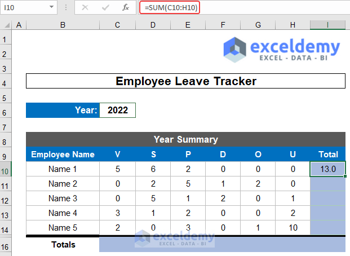Select row 10 header
The width and height of the screenshot is (350, 256).
6,169
